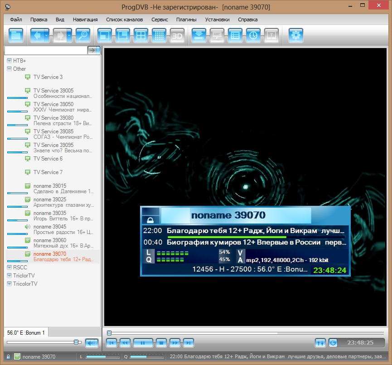Viewport: 392px width, 365px height.
Task: Stop playback with the stop button
Action: coord(160,343)
